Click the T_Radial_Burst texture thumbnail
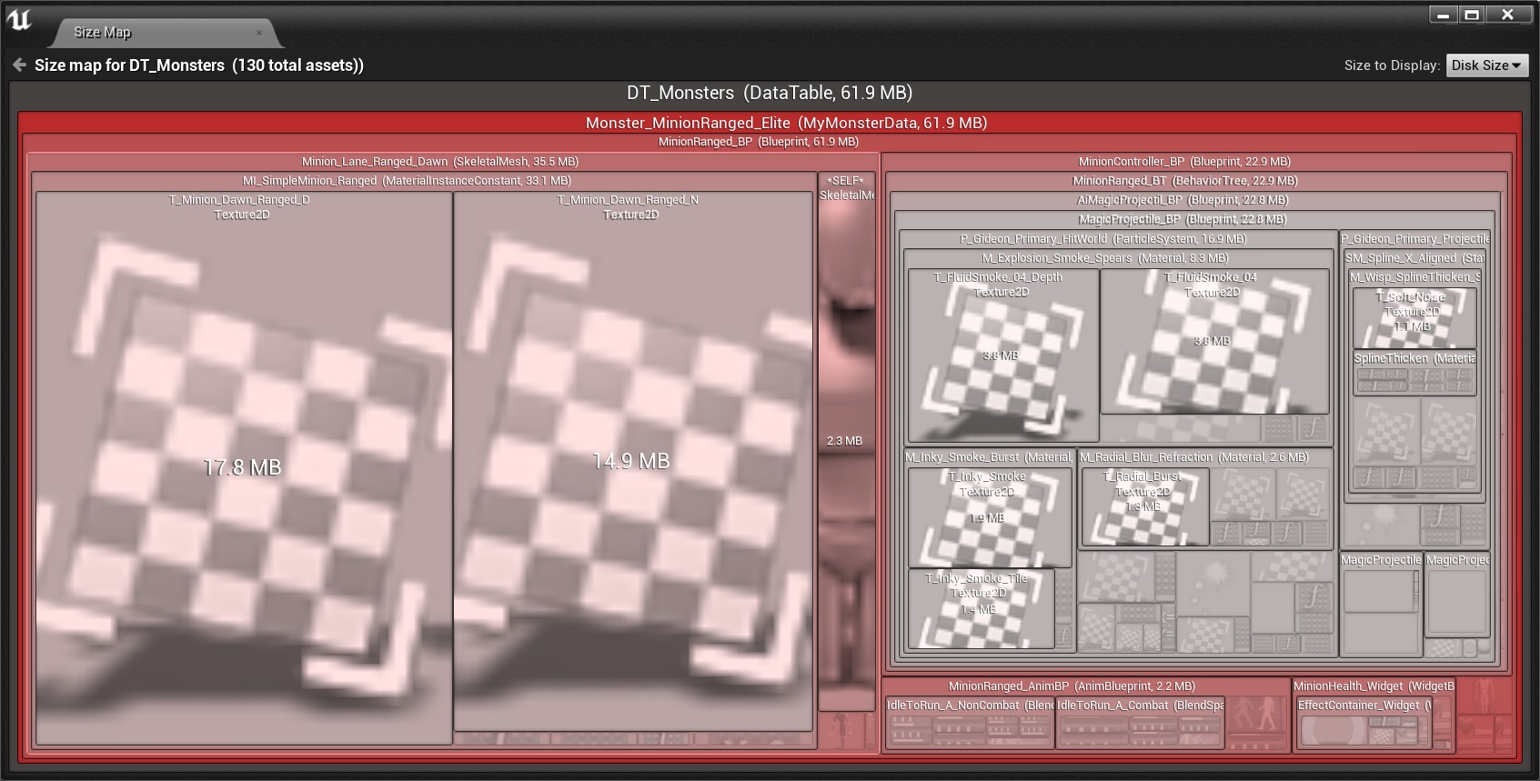This screenshot has width=1540, height=781. (x=1144, y=506)
